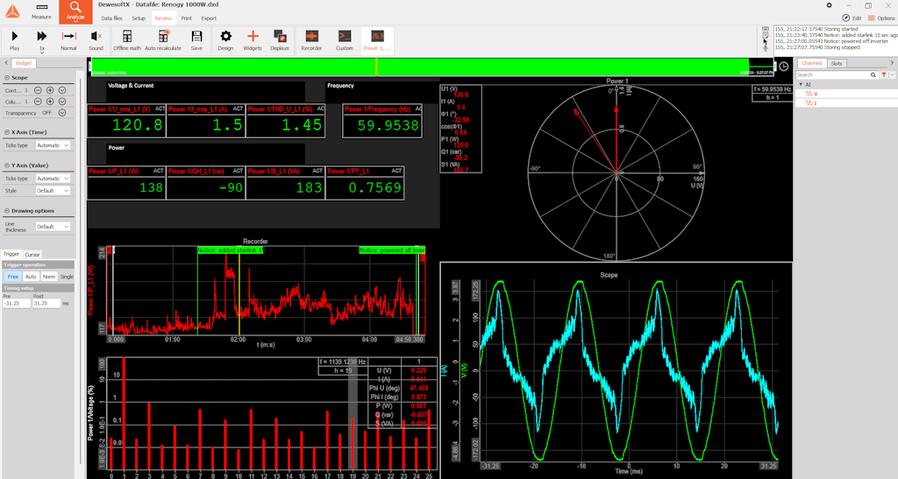This screenshot has width=898, height=479.
Task: Click the Edit pencil button
Action: pyautogui.click(x=852, y=18)
